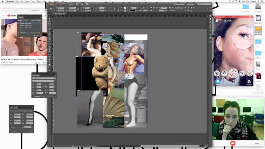The height and width of the screenshot is (149, 265).
Task: Click the Publish Online button
Action: tap(179, 4)
